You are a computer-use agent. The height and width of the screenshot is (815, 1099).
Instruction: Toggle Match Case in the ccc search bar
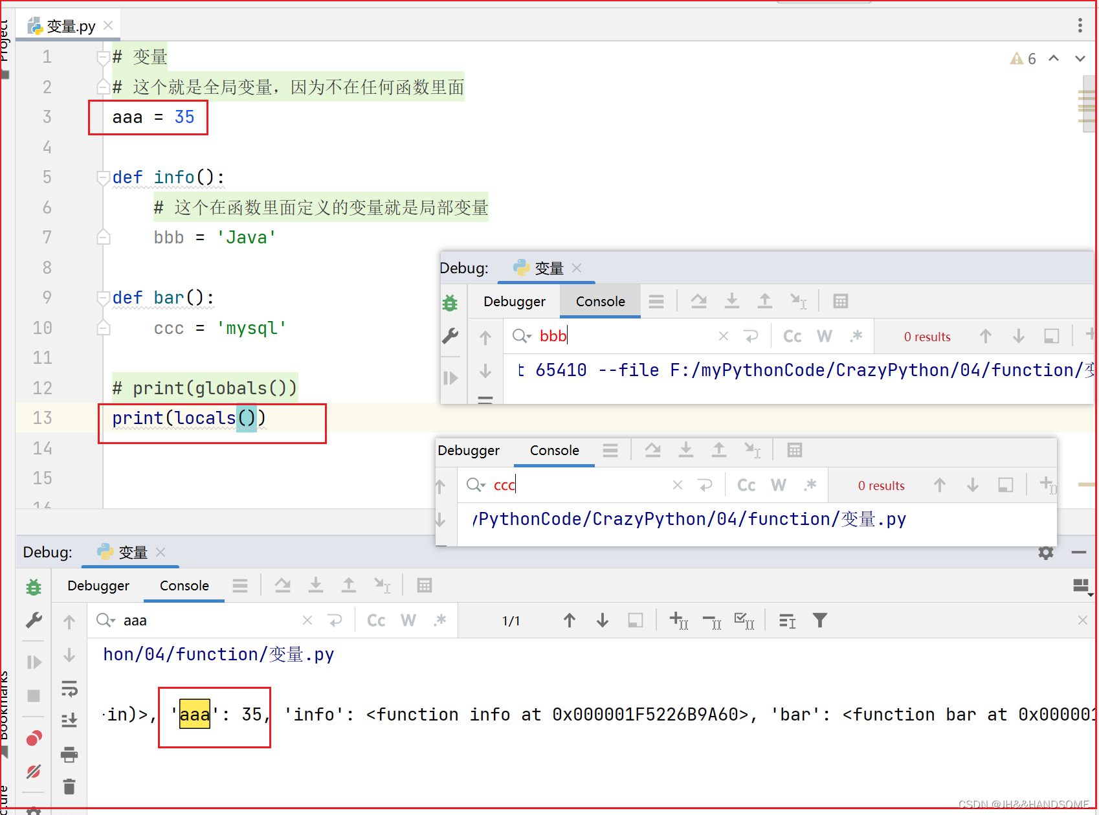[x=746, y=486]
